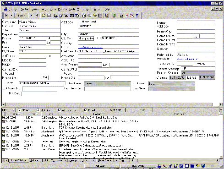The height and width of the screenshot is (169, 224).
Task: Open Monthly Calendar icon in status bar
Action: pyautogui.click(x=192, y=166)
